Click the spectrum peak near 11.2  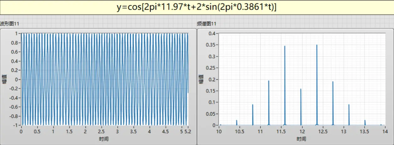tap(269, 103)
